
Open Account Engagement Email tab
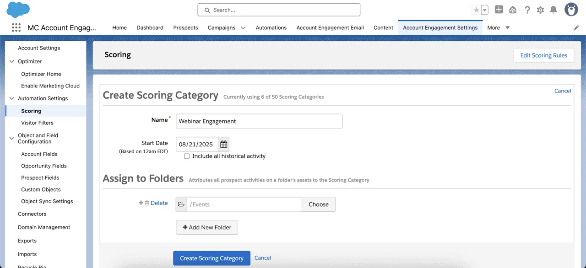[x=330, y=27]
